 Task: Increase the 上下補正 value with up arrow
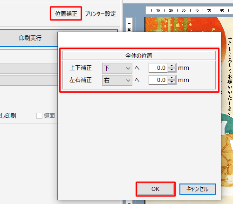[172, 66]
